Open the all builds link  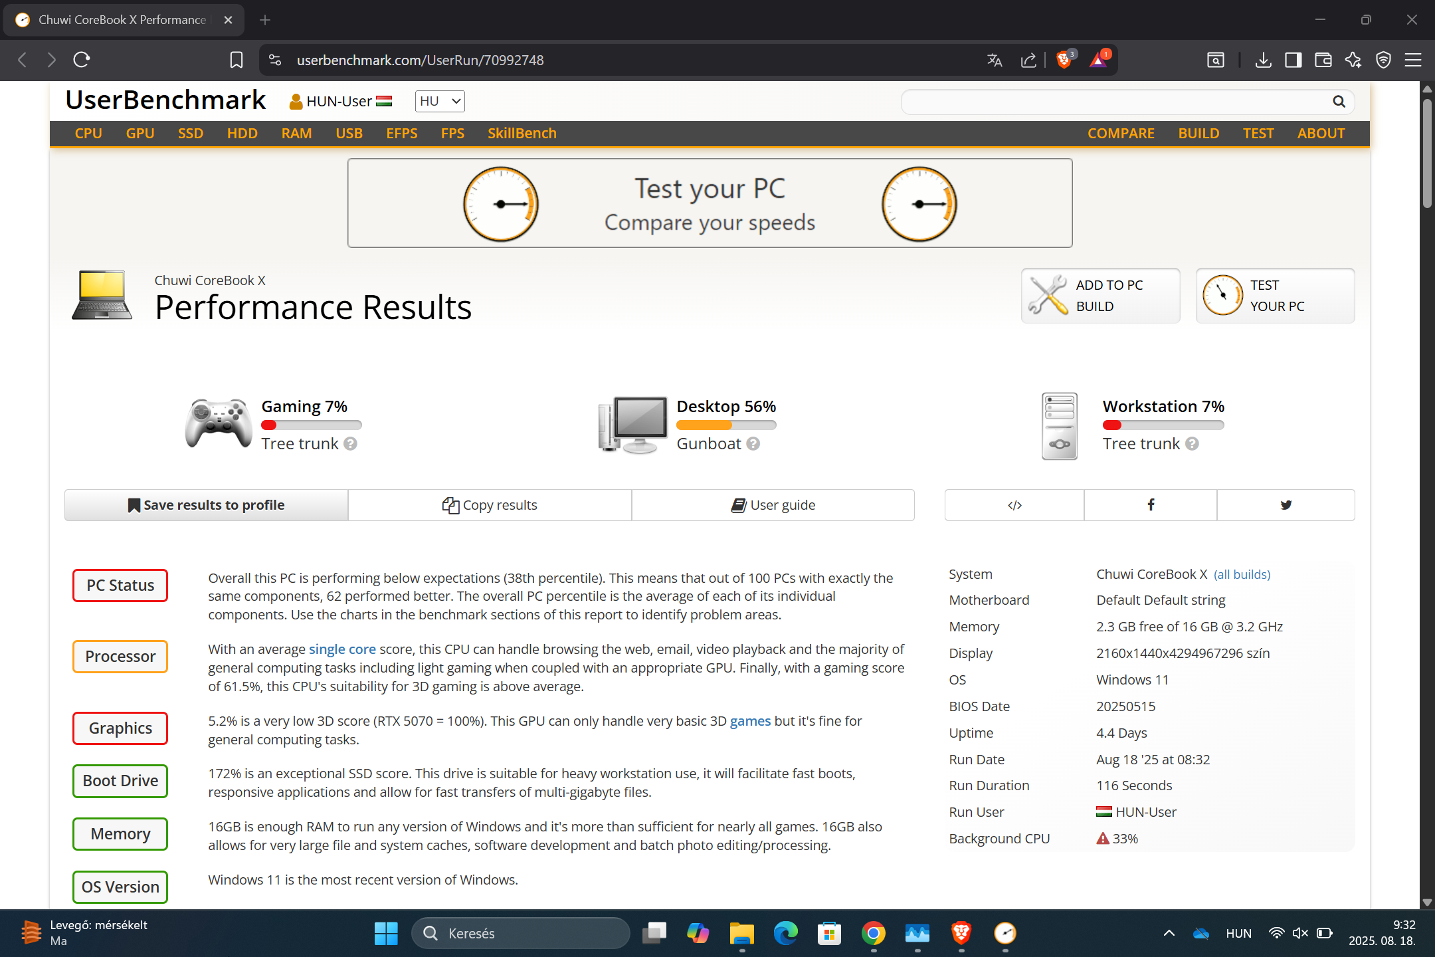click(1242, 574)
